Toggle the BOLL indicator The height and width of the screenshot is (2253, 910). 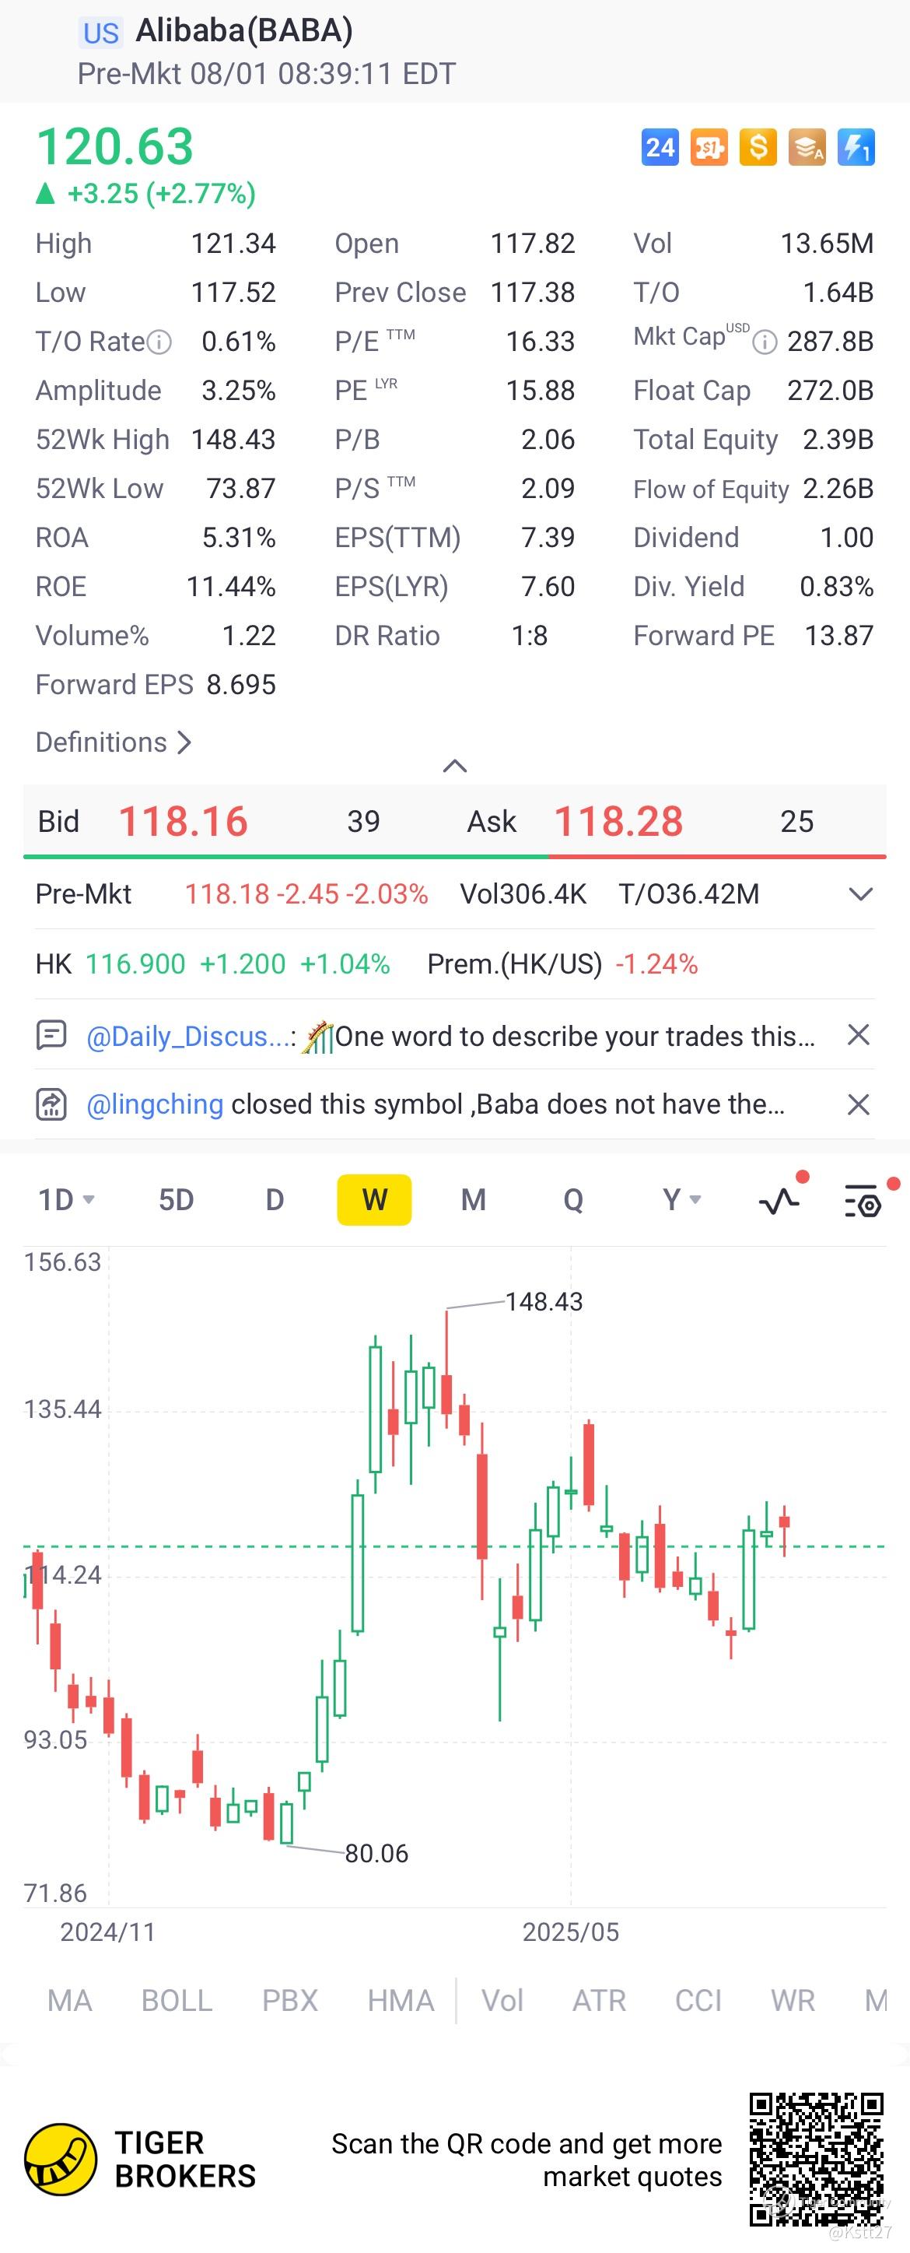177,1999
